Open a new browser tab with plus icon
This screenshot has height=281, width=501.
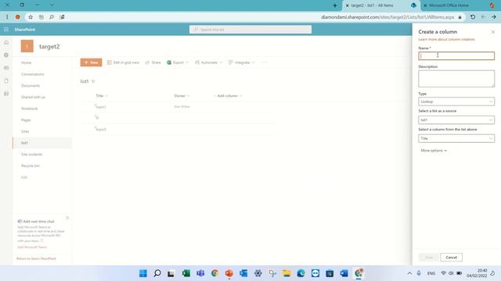coord(335,5)
